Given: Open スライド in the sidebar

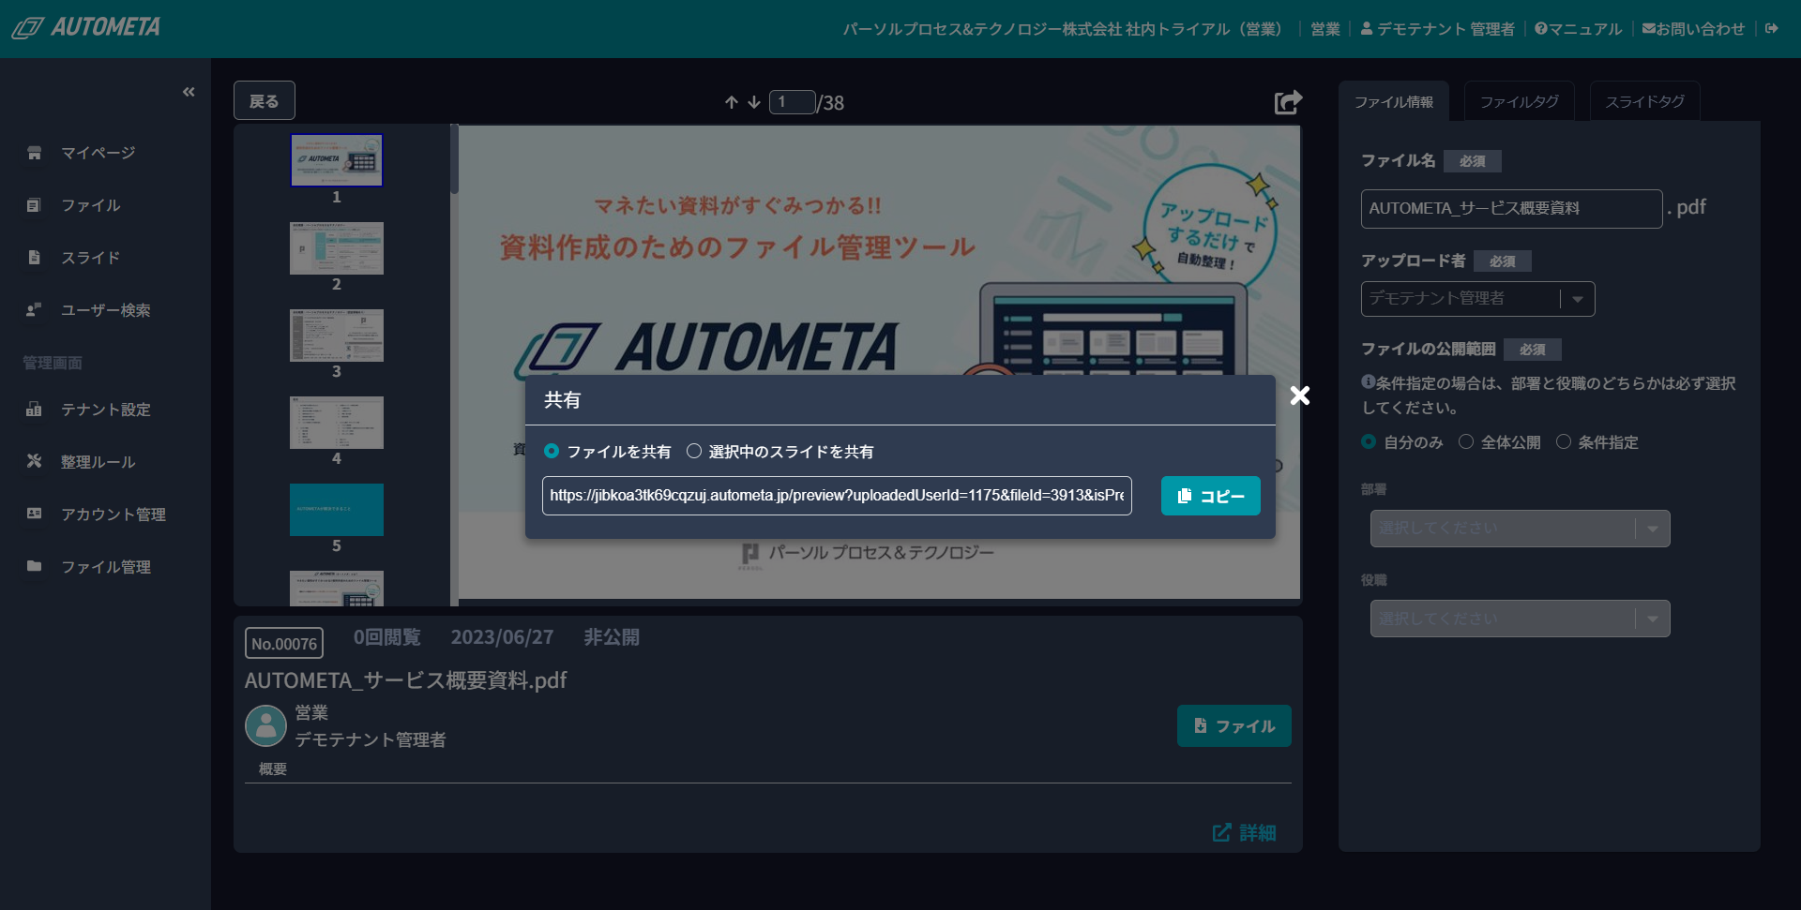Looking at the screenshot, I should coord(90,258).
